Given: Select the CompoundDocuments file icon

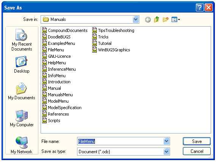Looking at the screenshot, I should 44,30.
